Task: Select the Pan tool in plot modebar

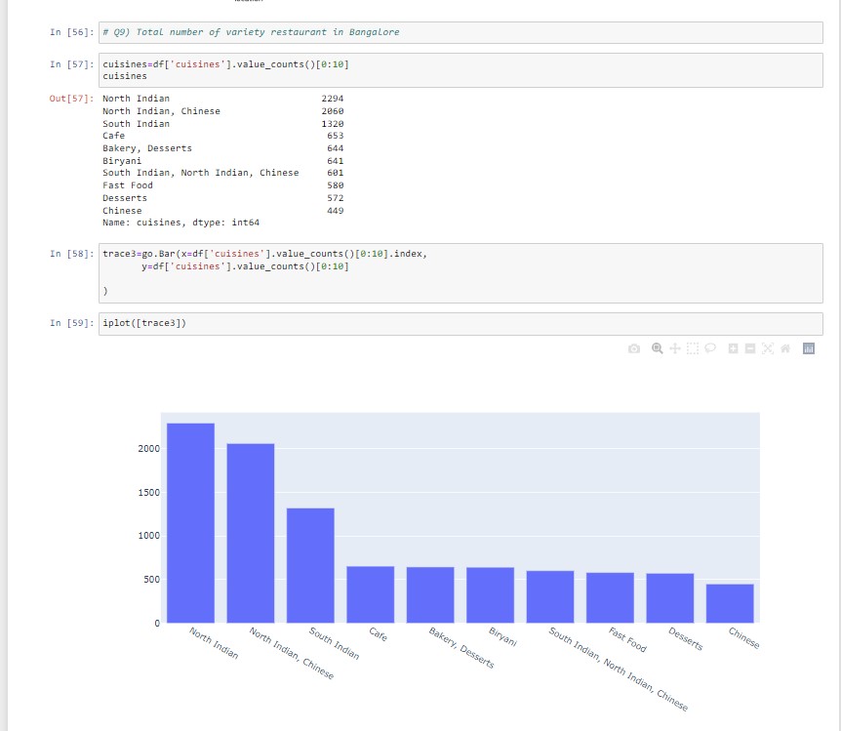Action: 675,348
